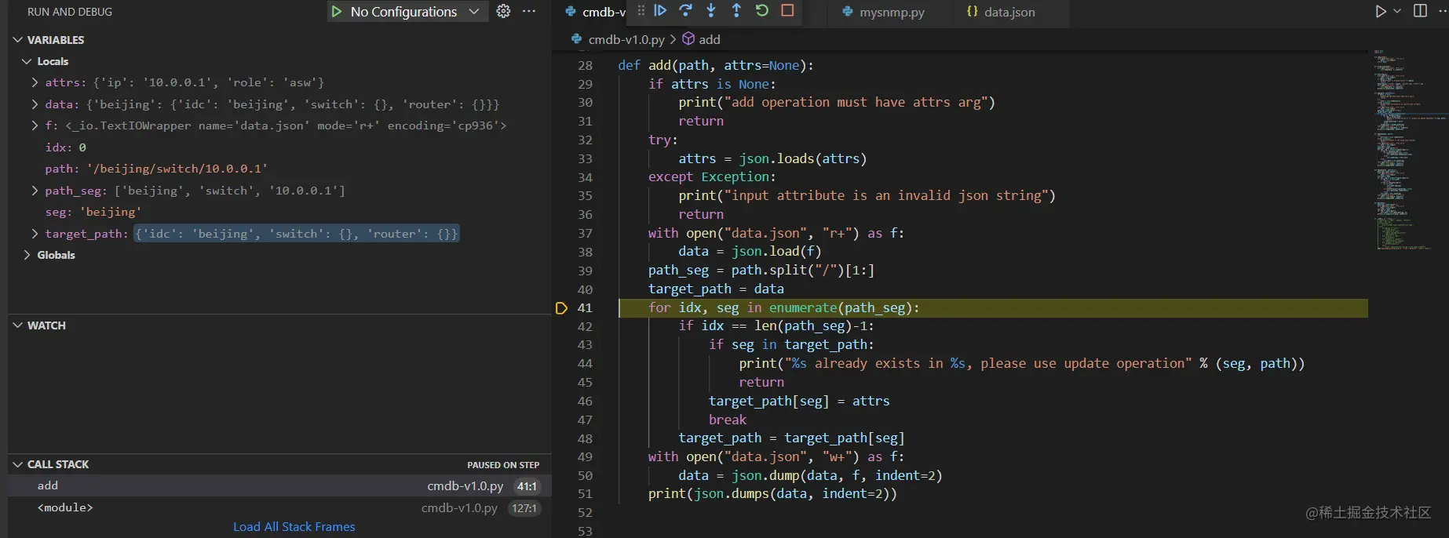Expand the data variable

pyautogui.click(x=35, y=104)
